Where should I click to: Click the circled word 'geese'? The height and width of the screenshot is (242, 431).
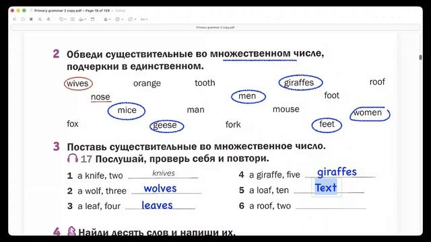tap(166, 126)
